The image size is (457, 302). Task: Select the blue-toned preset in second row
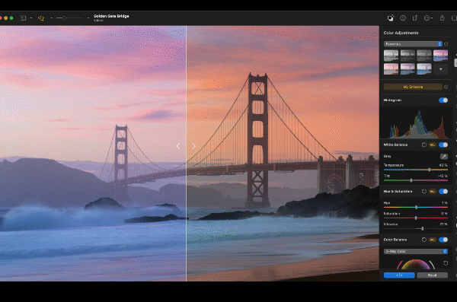(424, 69)
